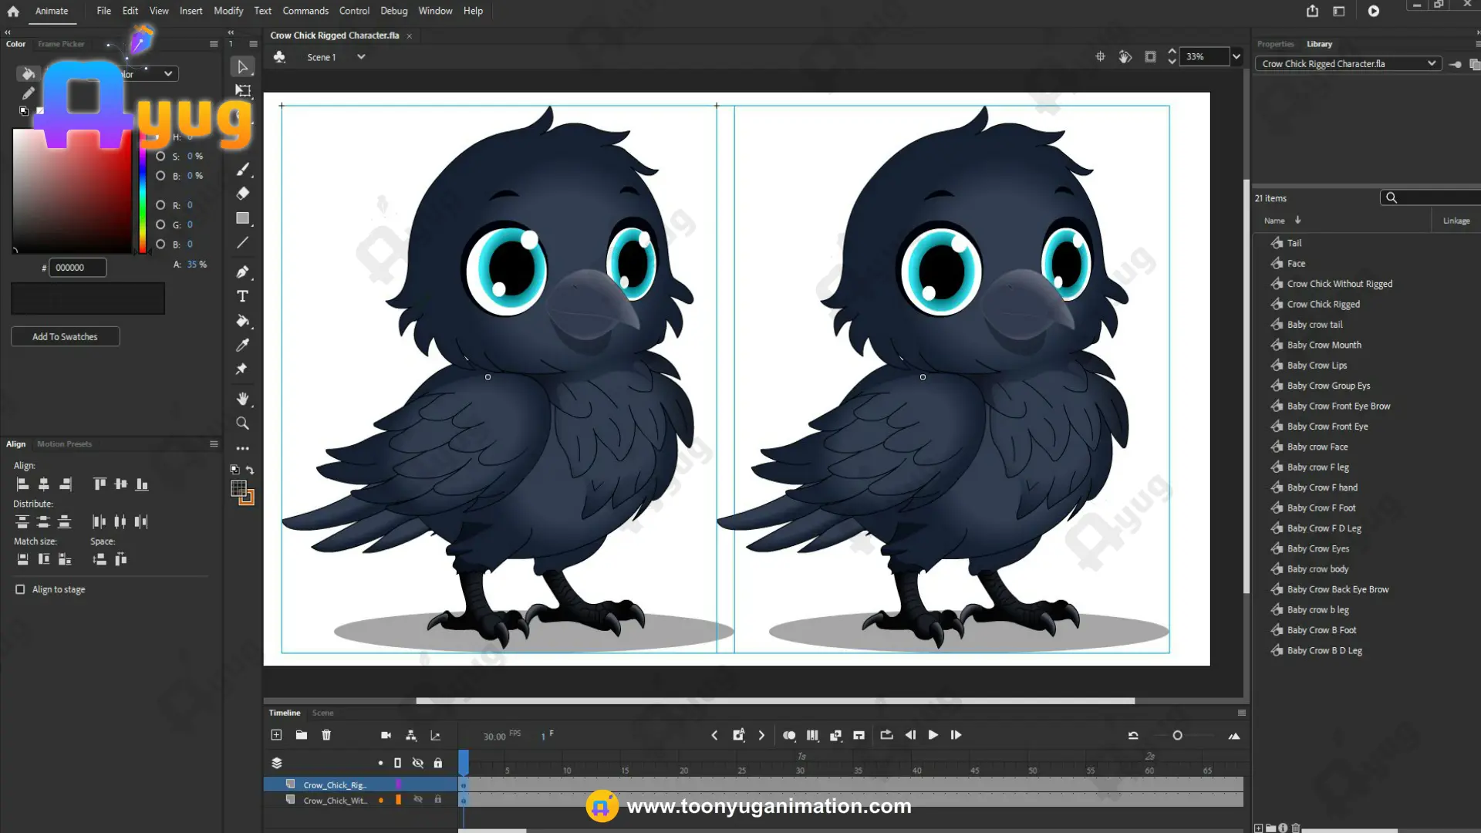Viewport: 1481px width, 833px height.
Task: Switch to the Properties tab
Action: [1275, 44]
